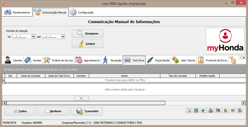Click the Contato column header
The height and width of the screenshot is (127, 248).
tap(81, 76)
